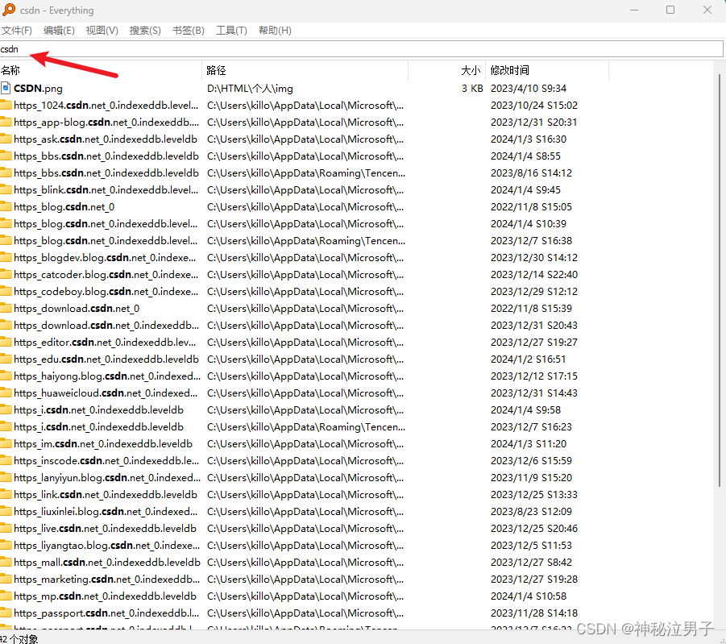Open the 工具(T) menu
Screen dimensions: 726x644
tap(231, 31)
